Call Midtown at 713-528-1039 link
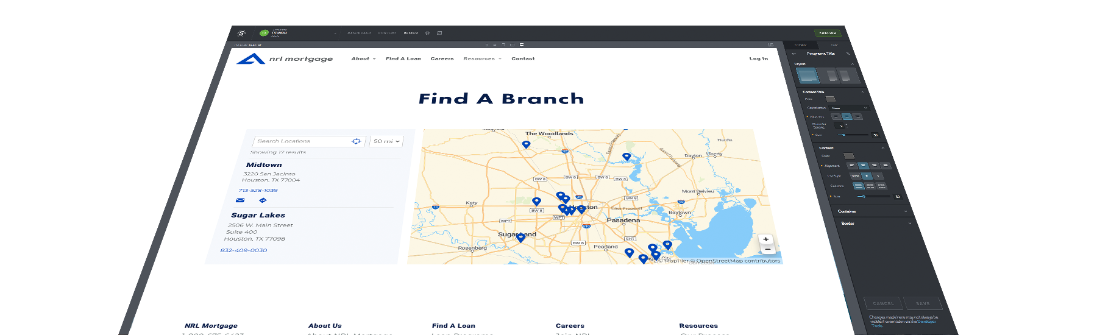This screenshot has width=1097, height=335. coord(258,190)
